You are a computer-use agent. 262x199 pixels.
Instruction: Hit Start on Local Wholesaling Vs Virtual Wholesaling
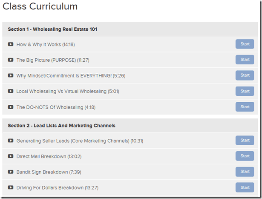(245, 91)
